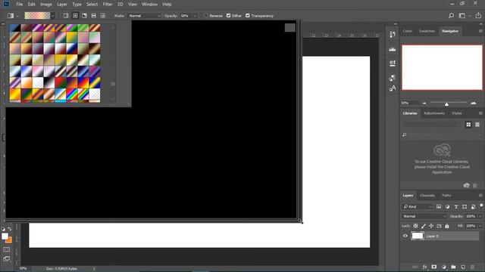Screen dimensions: 485x272
Task: Add a layer mask
Action: point(434,267)
